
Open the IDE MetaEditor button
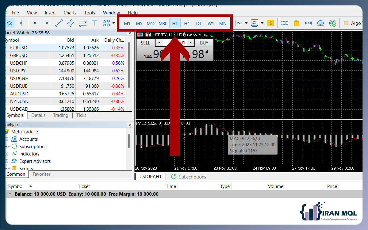point(285,23)
